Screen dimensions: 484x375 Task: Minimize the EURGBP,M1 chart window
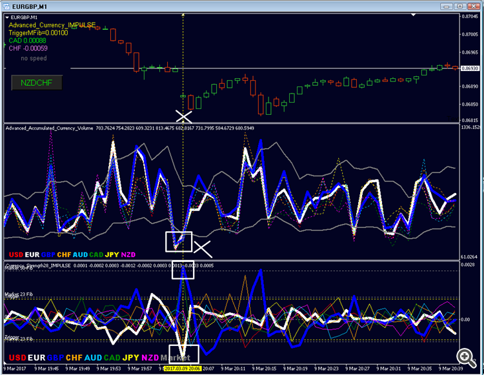pos(447,6)
